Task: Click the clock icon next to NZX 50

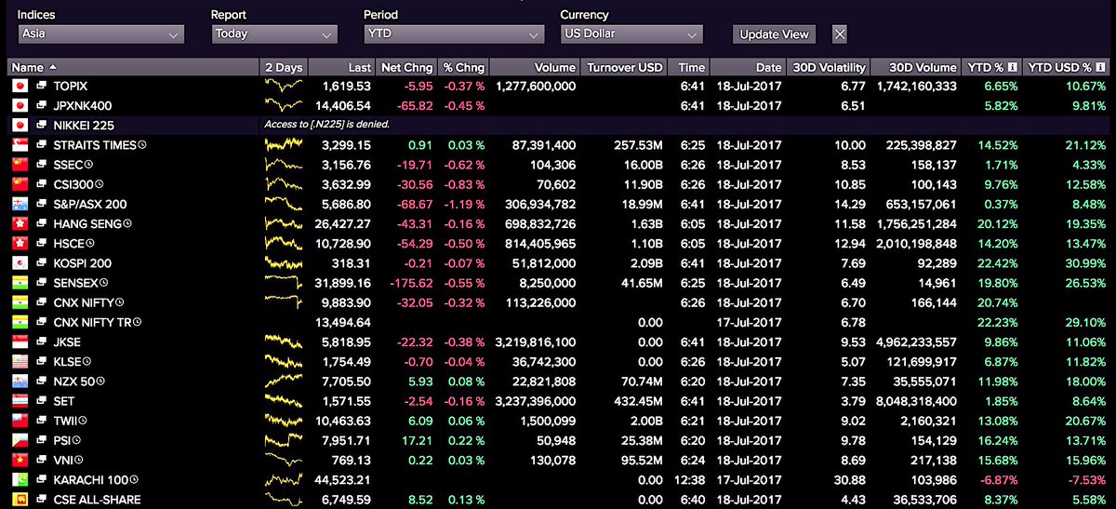Action: (x=100, y=381)
